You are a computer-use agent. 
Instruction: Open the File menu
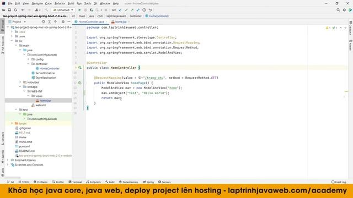pos(10,3)
